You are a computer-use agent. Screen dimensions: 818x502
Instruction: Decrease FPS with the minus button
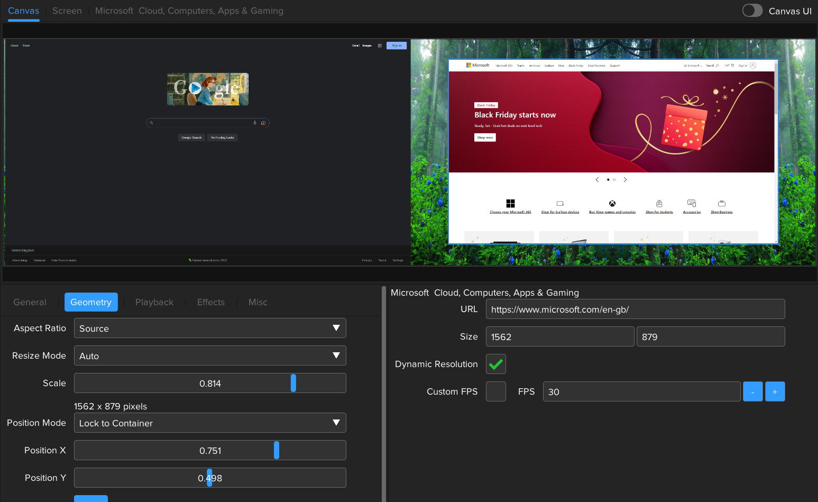pyautogui.click(x=752, y=391)
